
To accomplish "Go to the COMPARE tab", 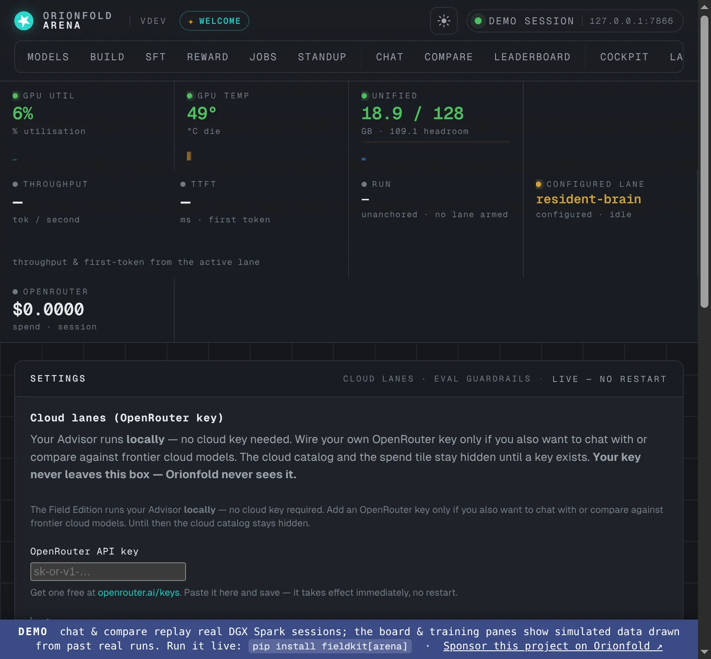I will 449,57.
